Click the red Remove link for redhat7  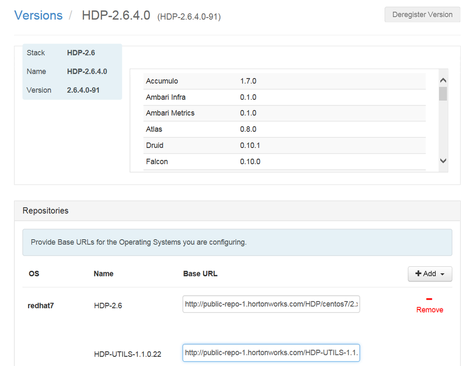click(x=430, y=309)
